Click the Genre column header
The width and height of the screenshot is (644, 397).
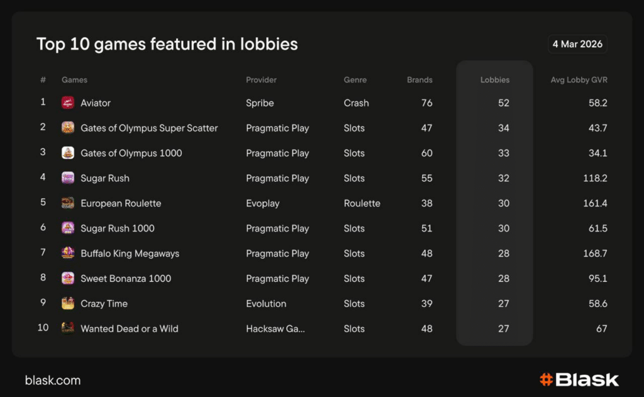(355, 80)
